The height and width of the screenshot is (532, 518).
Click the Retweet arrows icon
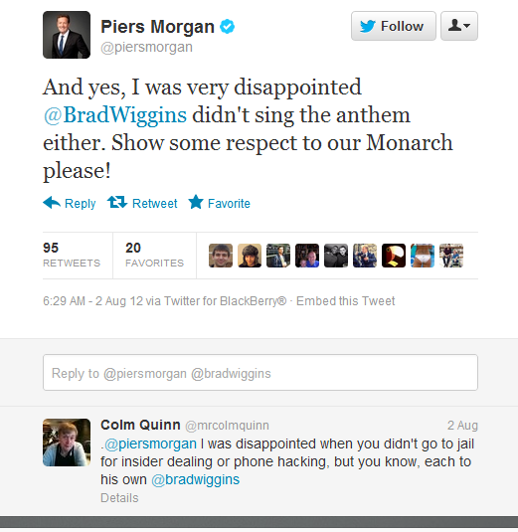coord(117,202)
